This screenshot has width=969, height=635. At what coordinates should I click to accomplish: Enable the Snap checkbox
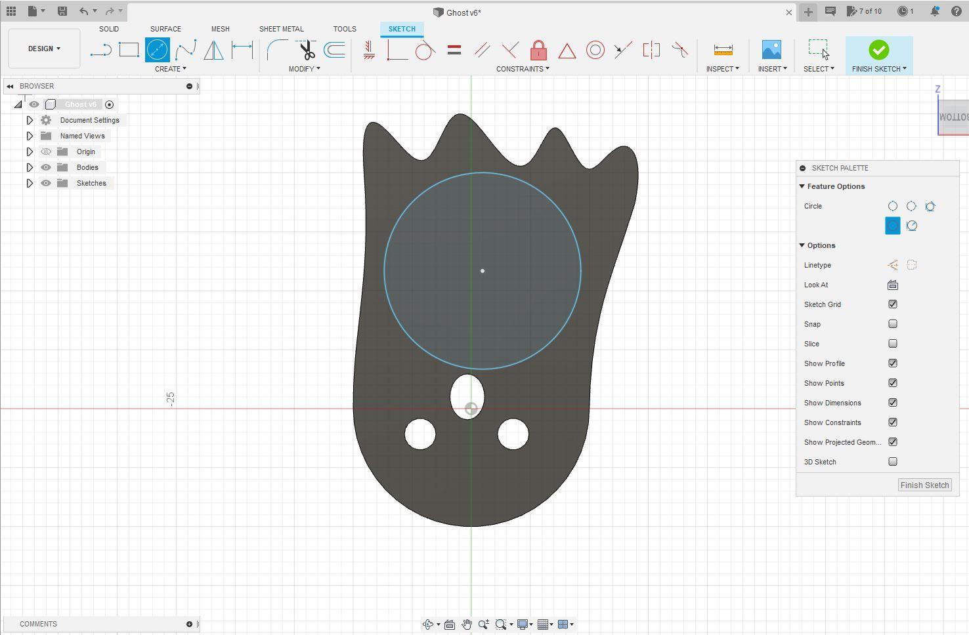click(893, 324)
